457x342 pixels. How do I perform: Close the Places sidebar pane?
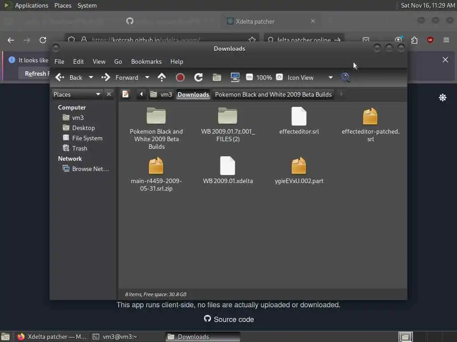pos(109,94)
